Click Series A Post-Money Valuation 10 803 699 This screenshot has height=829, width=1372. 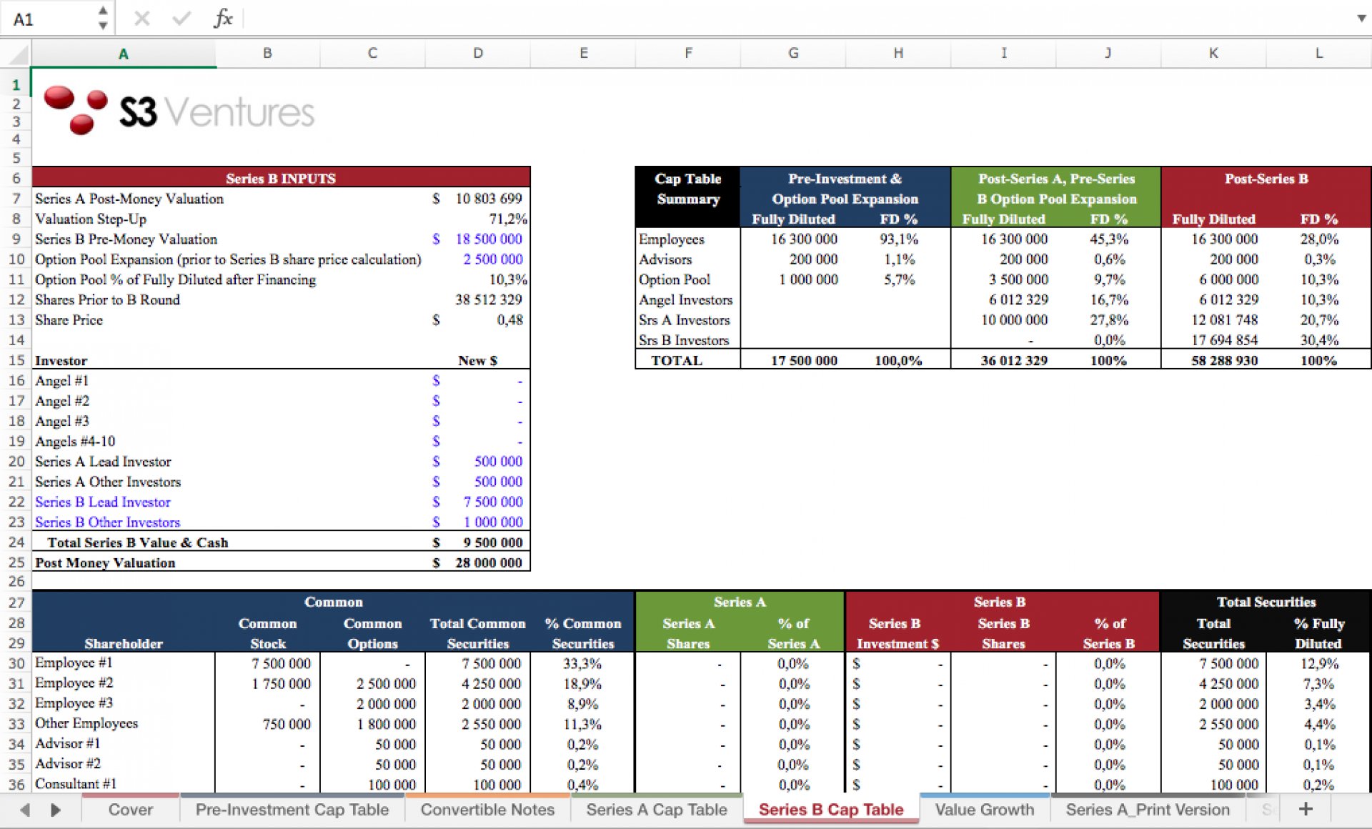tap(489, 199)
